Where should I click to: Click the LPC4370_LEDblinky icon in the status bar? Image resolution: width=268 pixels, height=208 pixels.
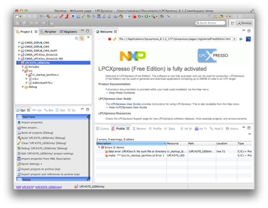click(x=77, y=187)
